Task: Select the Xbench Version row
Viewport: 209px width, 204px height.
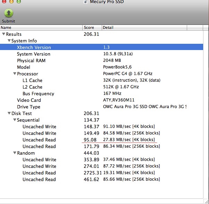Action: pos(102,47)
